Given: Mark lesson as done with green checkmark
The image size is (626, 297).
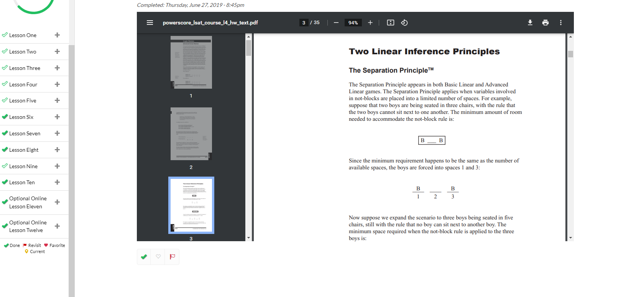Looking at the screenshot, I should pos(144,257).
